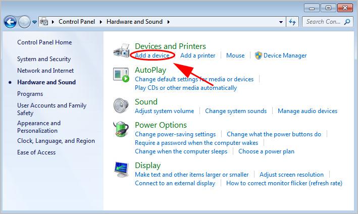Minimize the Control Panel window
Screen dimensions: 358x214
click(312, 8)
